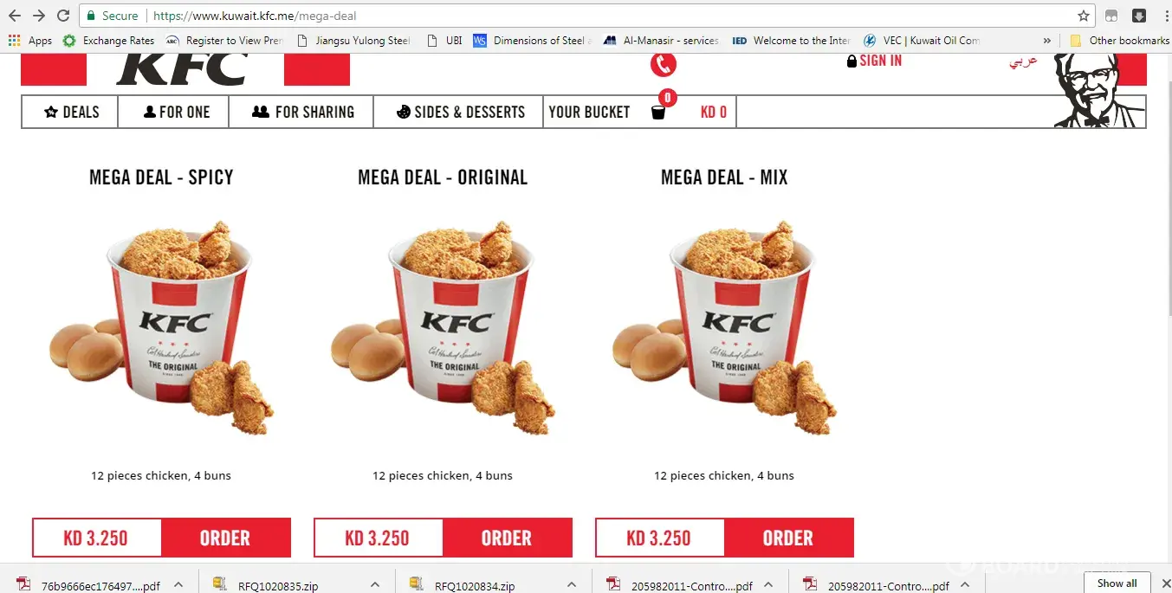
Task: Click the Sign In link
Action: point(874,61)
